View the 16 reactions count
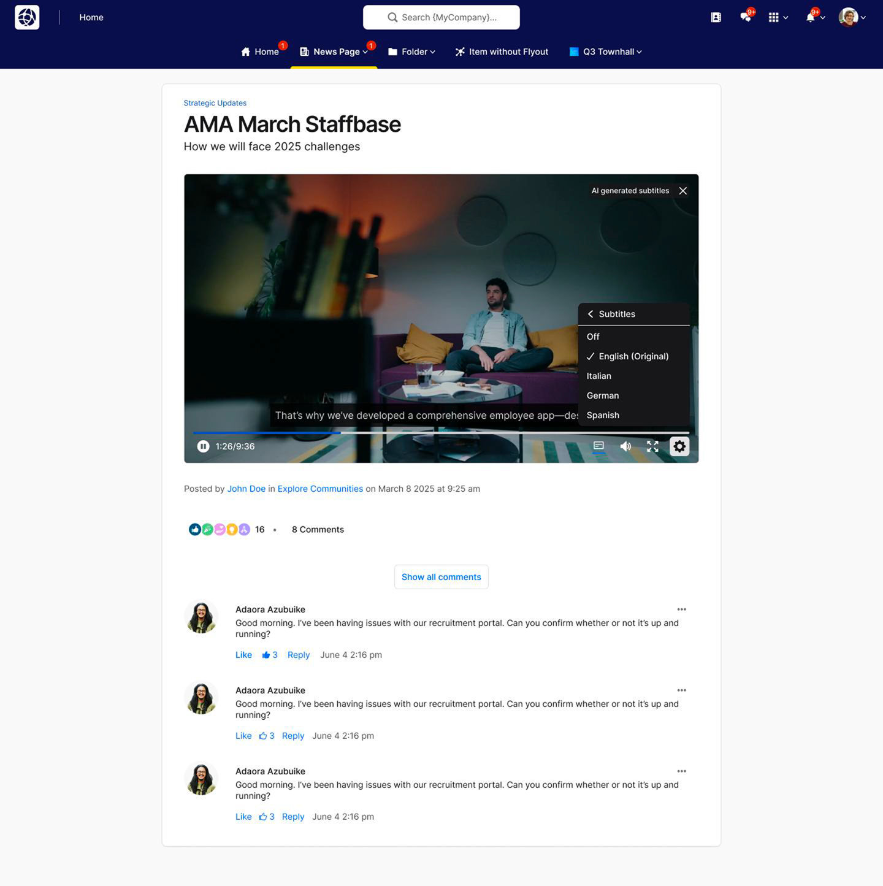The image size is (883, 886). 260,530
